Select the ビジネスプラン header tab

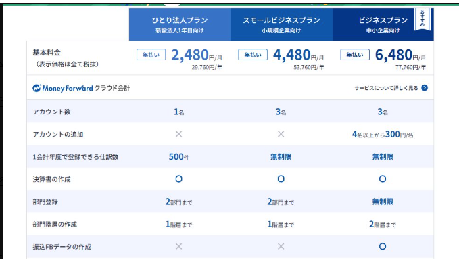pos(383,24)
